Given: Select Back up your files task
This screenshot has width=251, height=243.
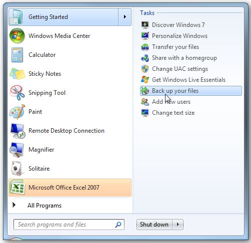Looking at the screenshot, I should point(191,91).
